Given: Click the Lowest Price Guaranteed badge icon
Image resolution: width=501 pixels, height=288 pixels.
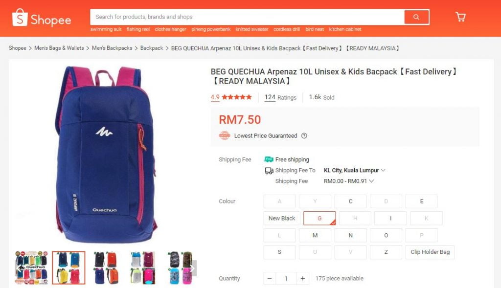Looking at the screenshot, I should 225,136.
